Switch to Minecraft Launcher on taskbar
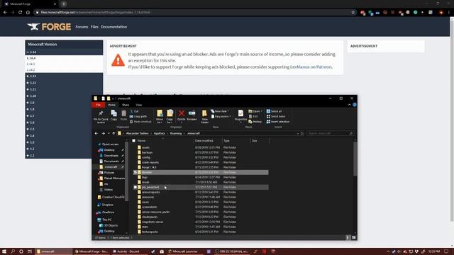Viewport: 454px width, 255px height. point(183,251)
